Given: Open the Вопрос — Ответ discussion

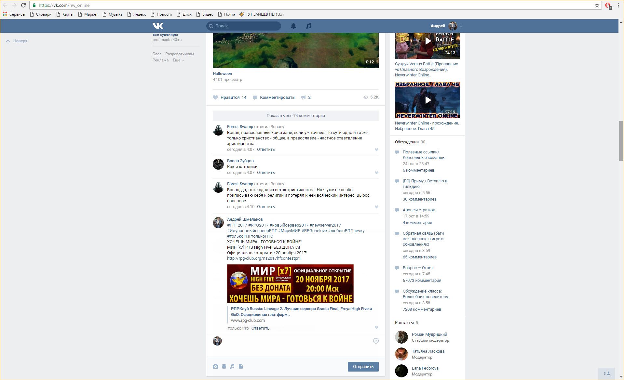Looking at the screenshot, I should tap(418, 268).
